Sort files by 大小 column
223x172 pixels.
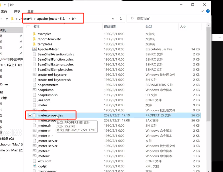[183, 27]
